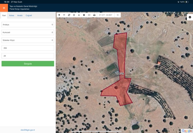The width and height of the screenshot is (193, 133).
Task: Open the map settings gear
Action: pos(190,17)
